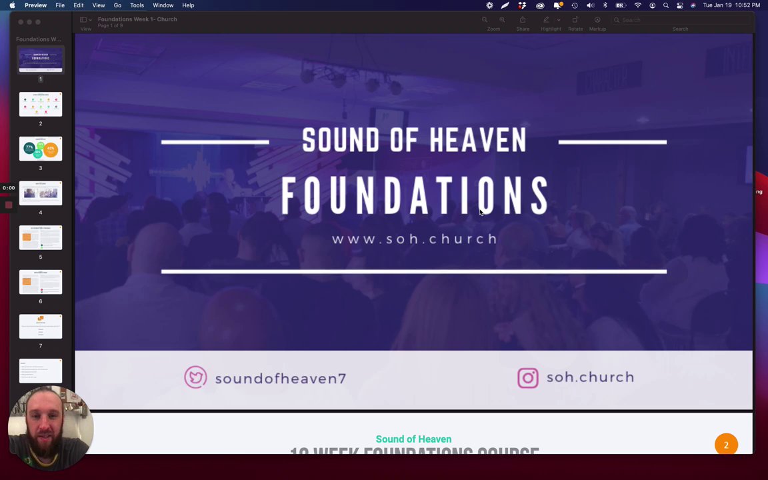768x480 pixels.
Task: Open the File menu
Action: click(60, 5)
